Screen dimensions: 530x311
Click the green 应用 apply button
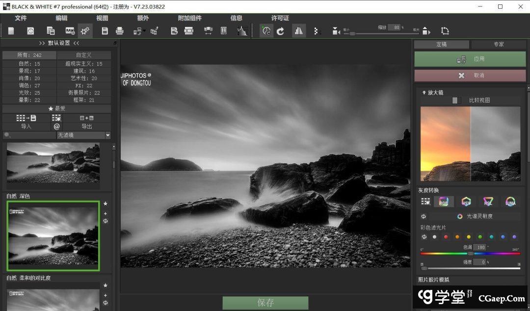(x=470, y=59)
